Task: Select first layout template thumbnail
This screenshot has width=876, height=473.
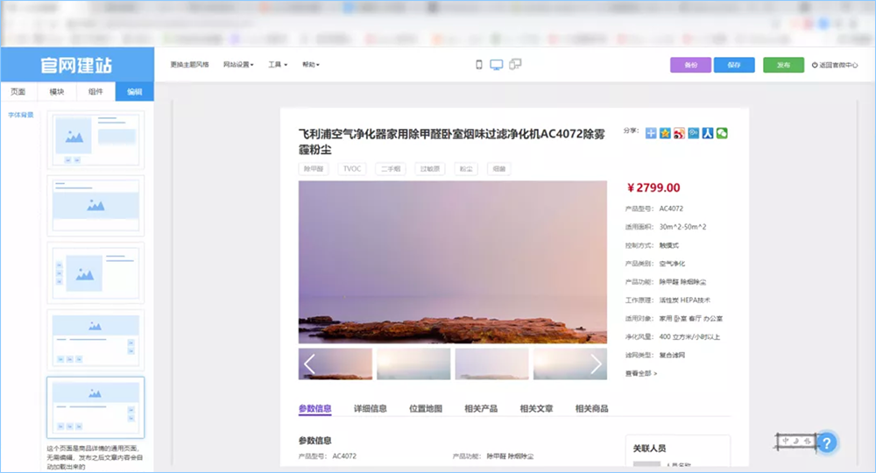Action: 95,139
